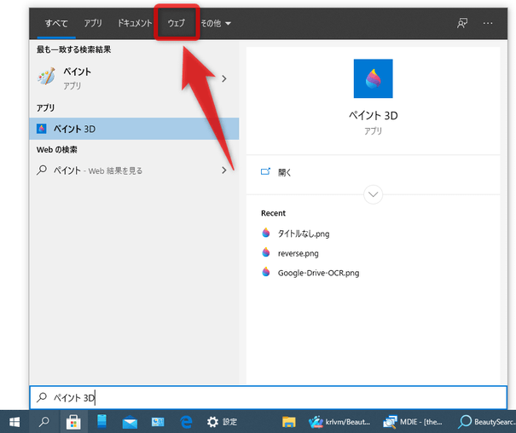
Task: Open Microsoft Store from the taskbar
Action: click(73, 422)
